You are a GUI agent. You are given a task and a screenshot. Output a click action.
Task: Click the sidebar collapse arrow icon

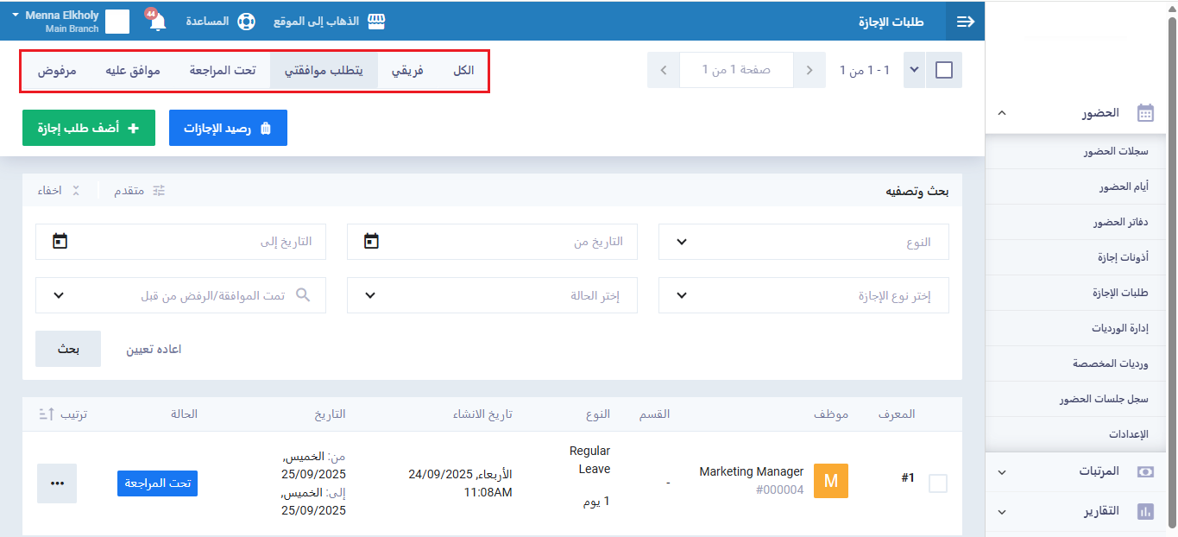coord(966,22)
